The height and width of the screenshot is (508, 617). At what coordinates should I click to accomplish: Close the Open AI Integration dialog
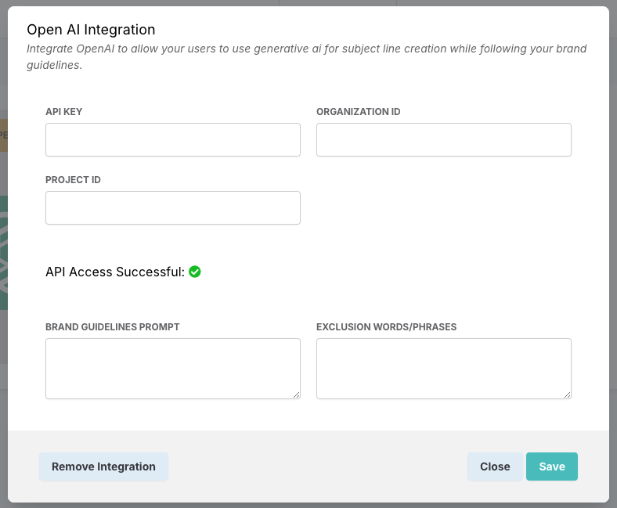(495, 467)
